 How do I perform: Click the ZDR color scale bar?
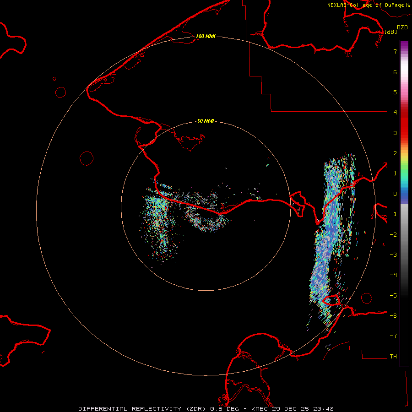[x=404, y=203]
